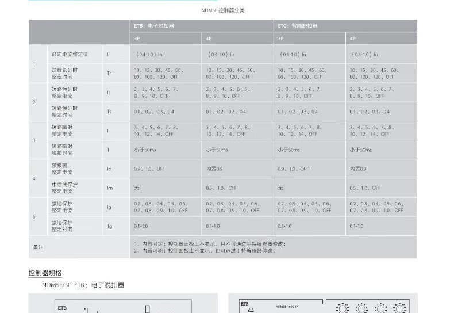Click the NDM5E-1600 3P model label

(x=290, y=307)
